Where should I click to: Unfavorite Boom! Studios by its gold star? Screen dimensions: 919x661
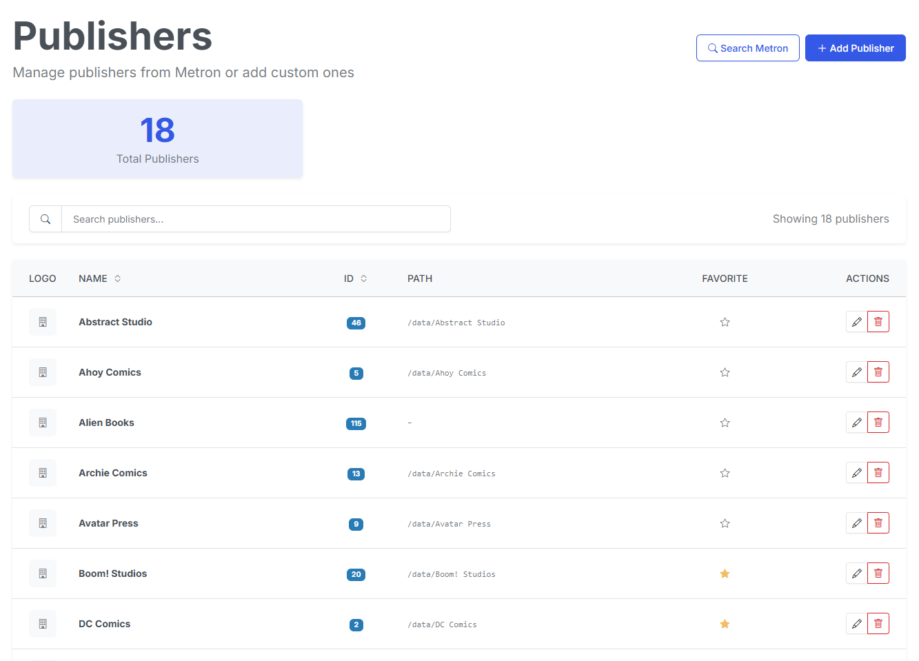click(725, 573)
